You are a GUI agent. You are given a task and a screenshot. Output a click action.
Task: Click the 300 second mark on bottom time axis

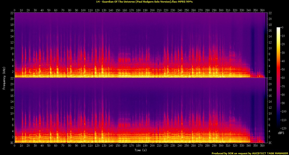click(221, 146)
